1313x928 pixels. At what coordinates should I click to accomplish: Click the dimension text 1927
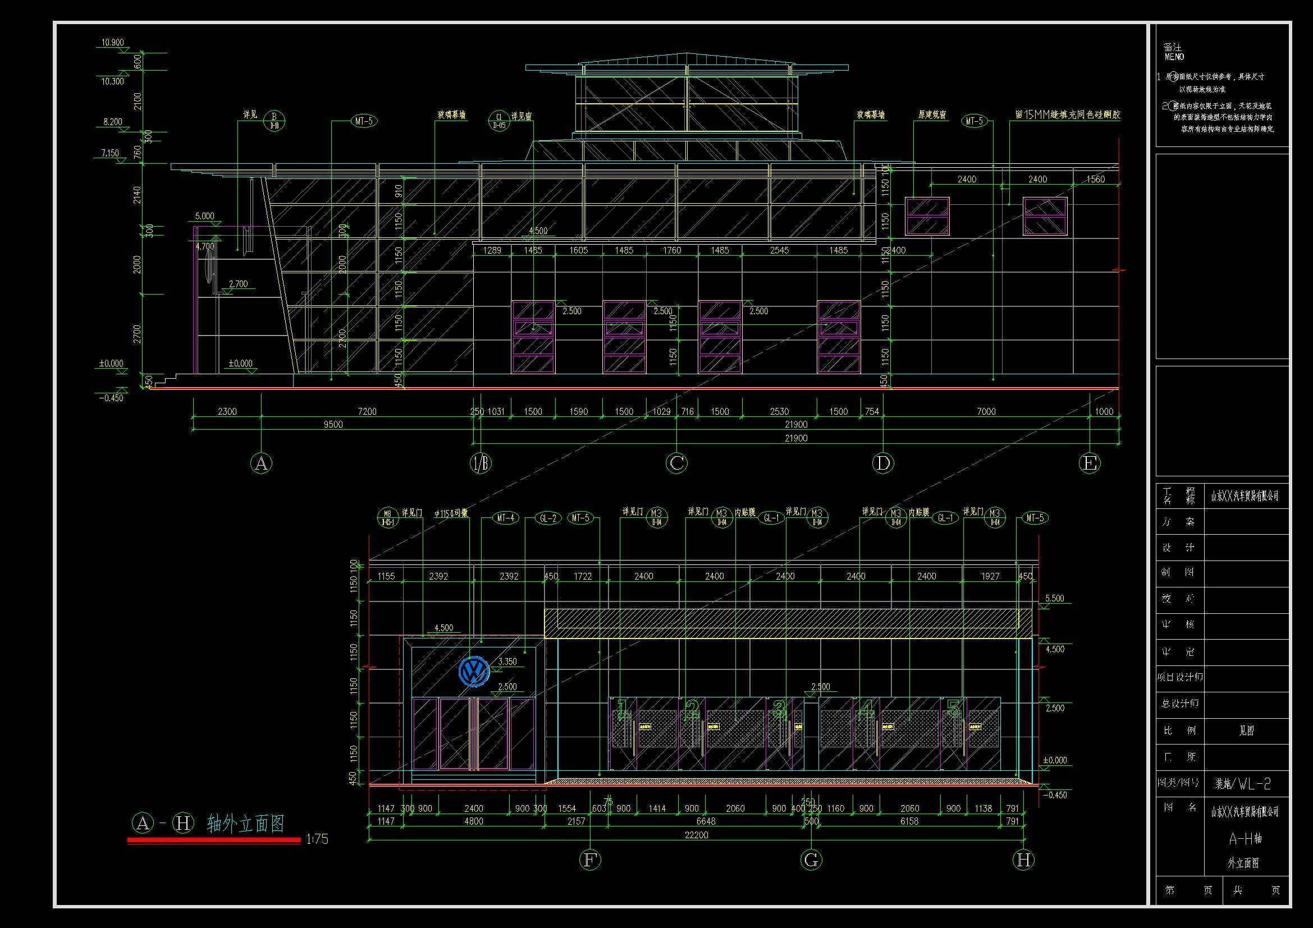[x=990, y=576]
